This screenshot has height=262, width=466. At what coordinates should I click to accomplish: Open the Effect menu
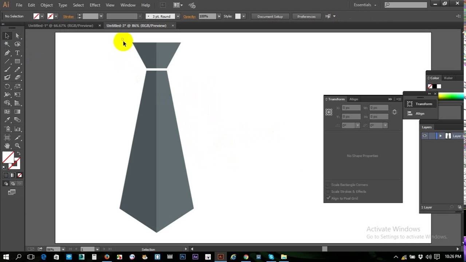(95, 5)
